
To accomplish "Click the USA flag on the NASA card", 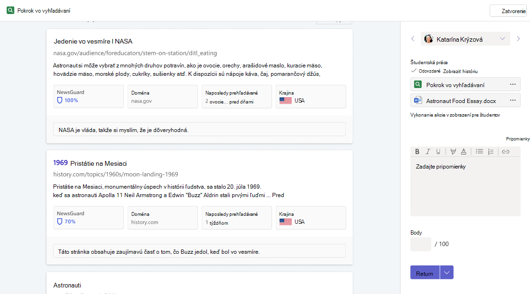I will (286, 101).
